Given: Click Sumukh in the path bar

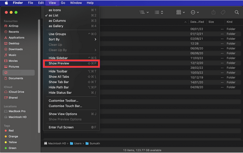Looking at the screenshot, I should [x=93, y=143].
